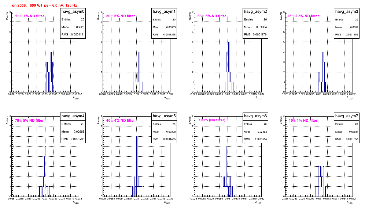Select the havg_asym7 stats box title
365x209 pixels.
(347, 116)
